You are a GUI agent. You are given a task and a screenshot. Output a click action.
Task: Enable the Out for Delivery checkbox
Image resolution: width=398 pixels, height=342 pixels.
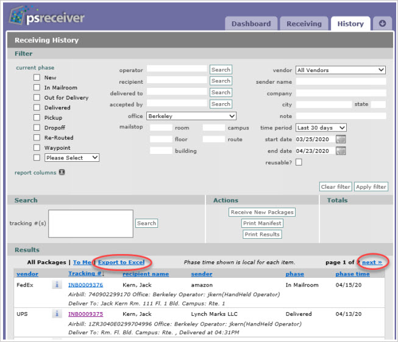[x=37, y=97]
